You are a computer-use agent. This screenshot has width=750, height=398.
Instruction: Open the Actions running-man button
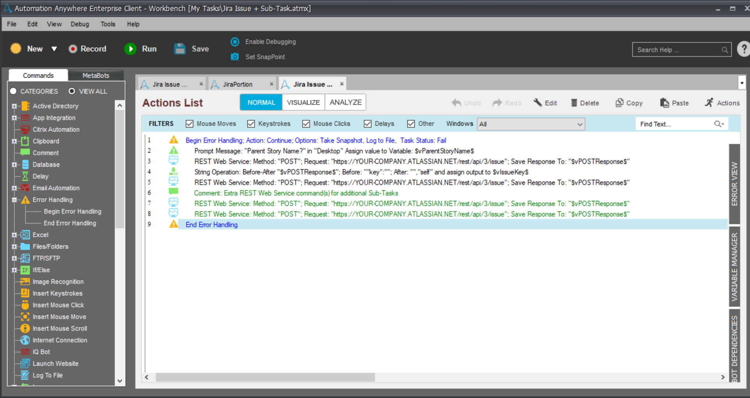722,103
